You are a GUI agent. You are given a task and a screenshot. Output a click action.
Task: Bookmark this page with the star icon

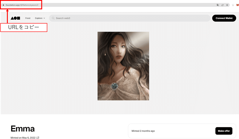(227, 5)
